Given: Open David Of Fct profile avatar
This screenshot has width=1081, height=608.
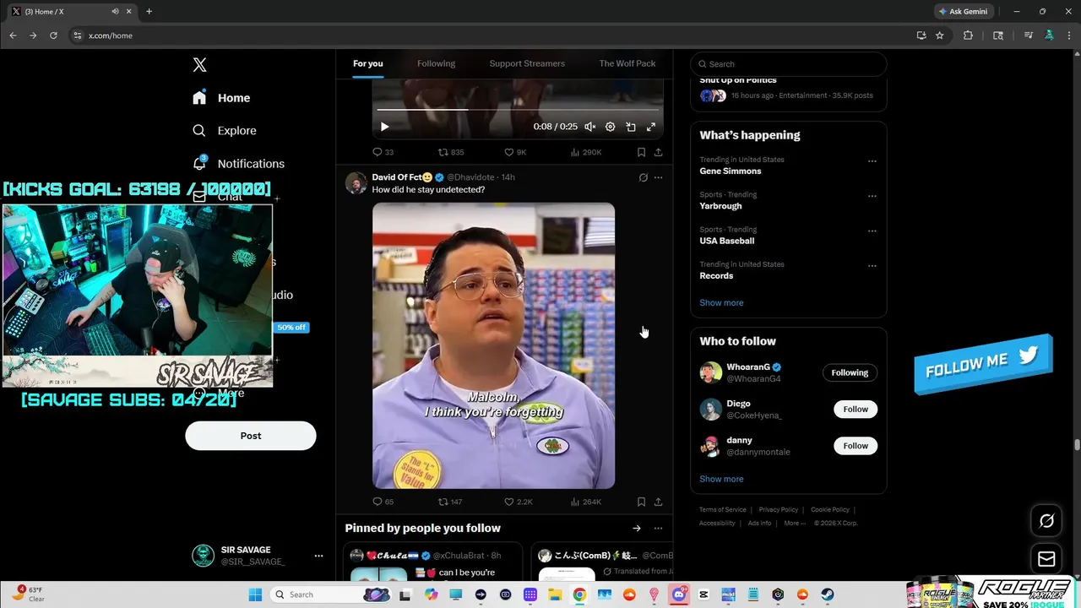Looking at the screenshot, I should click(356, 182).
